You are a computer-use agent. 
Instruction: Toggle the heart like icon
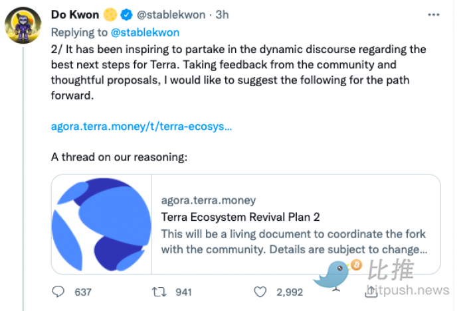[x=260, y=292]
